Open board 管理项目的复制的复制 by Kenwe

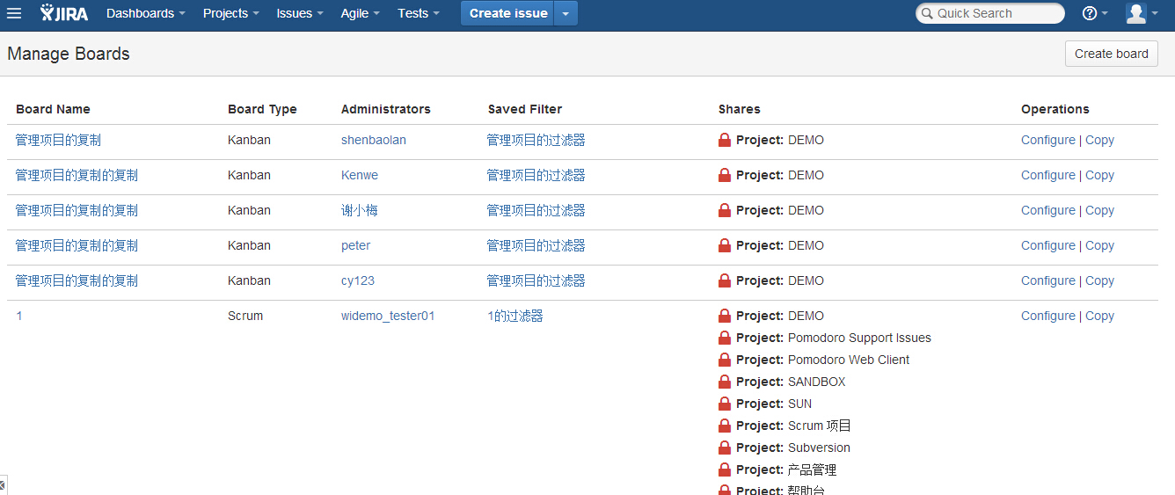click(x=77, y=175)
